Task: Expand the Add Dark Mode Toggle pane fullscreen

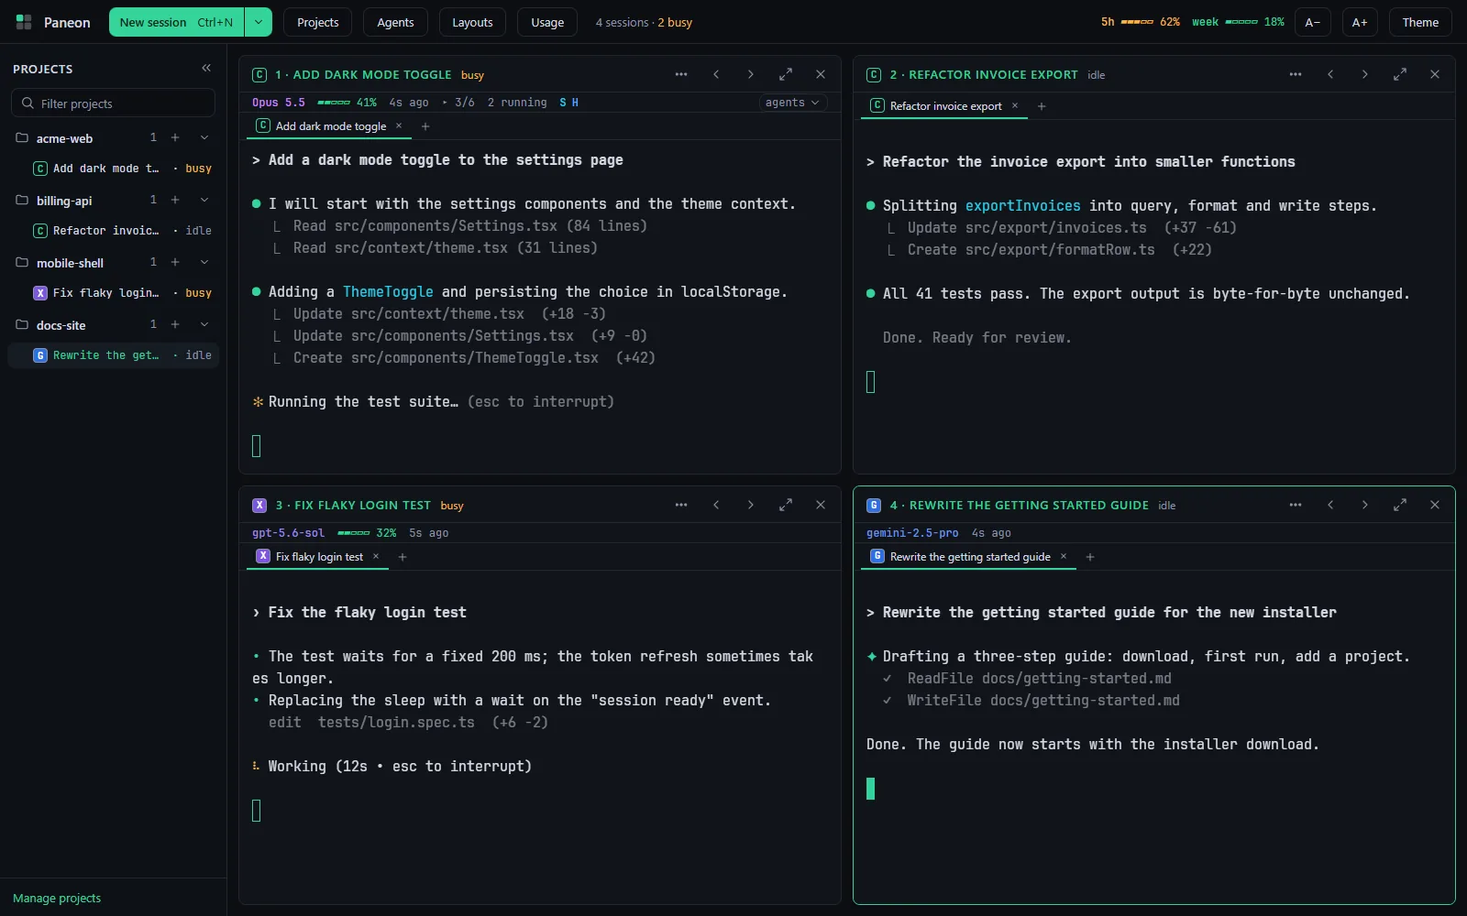Action: (786, 74)
